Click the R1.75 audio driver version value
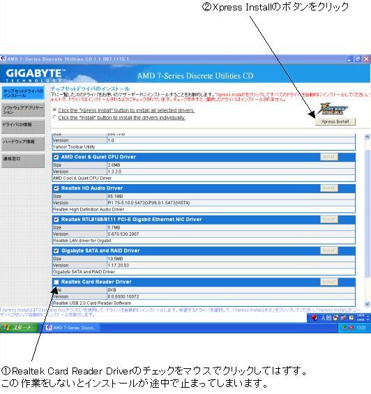The width and height of the screenshot is (371, 394). coord(149,203)
